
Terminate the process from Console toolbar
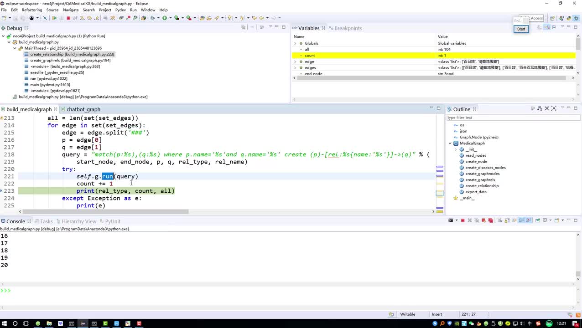462,220
